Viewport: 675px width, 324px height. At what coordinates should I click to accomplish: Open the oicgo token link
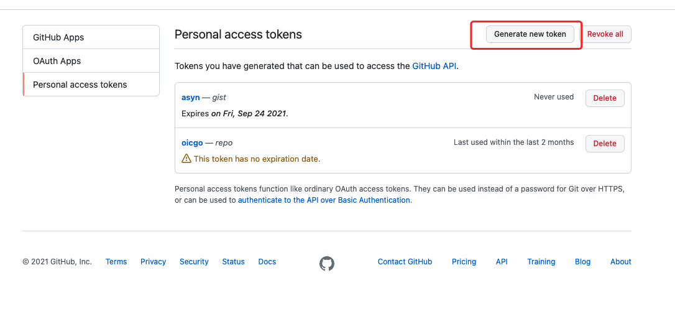(192, 143)
